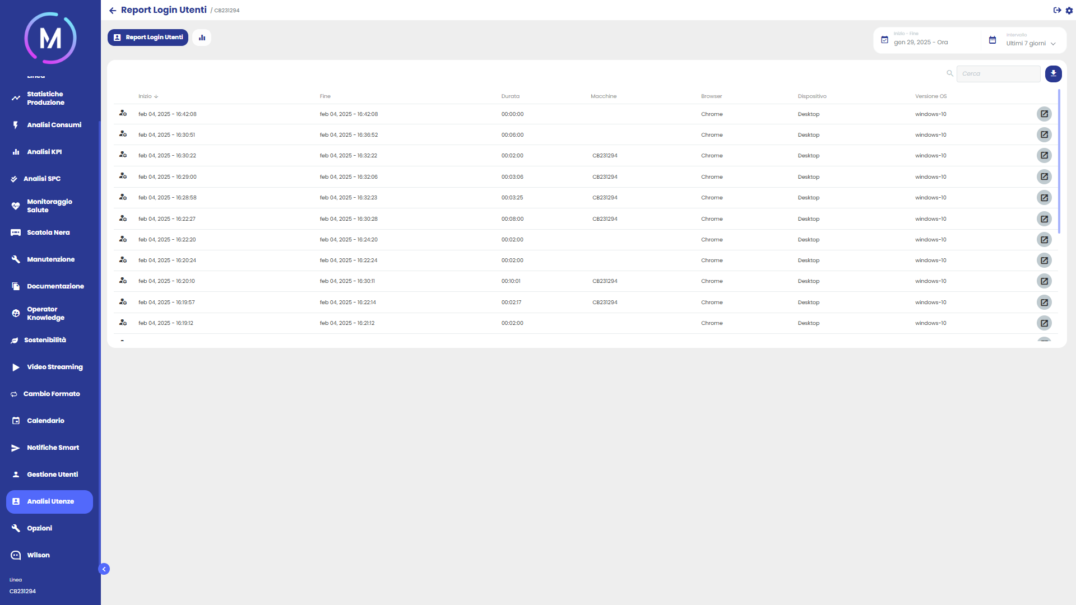This screenshot has width=1076, height=605.
Task: Click into the Cerca search field
Action: tap(998, 73)
